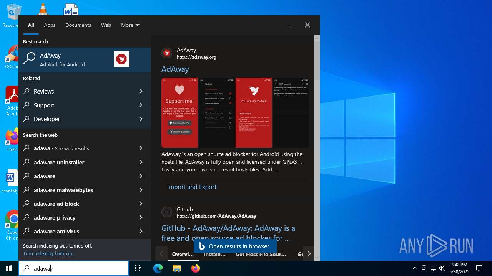The image size is (492, 276).
Task: Expand the Support related result
Action: (141, 105)
